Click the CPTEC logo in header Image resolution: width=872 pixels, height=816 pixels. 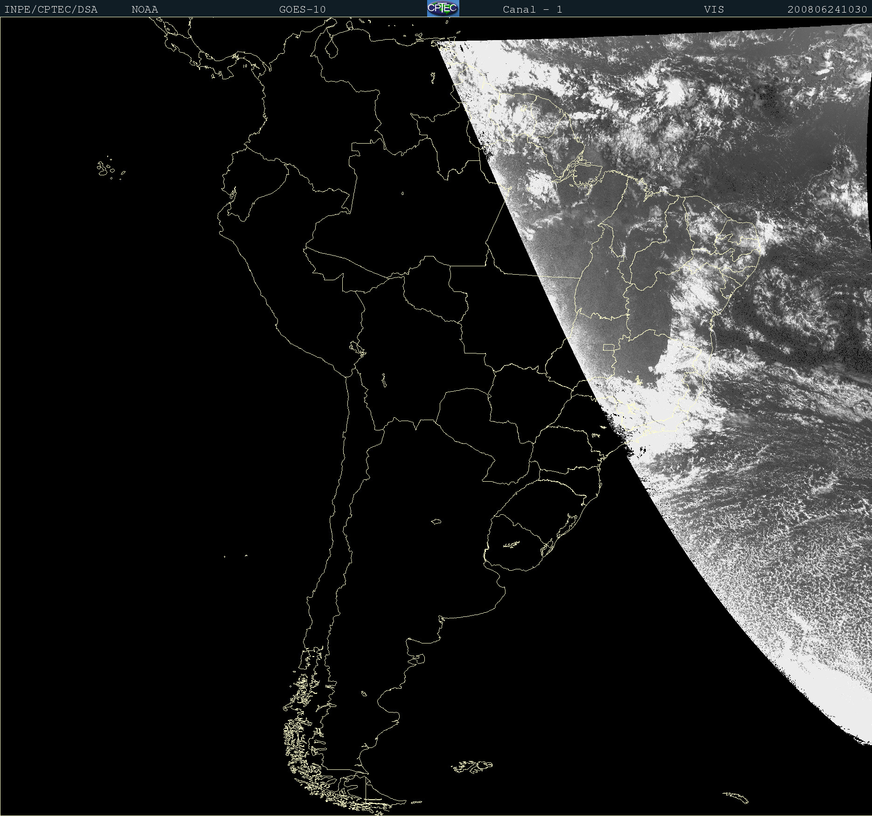point(443,8)
